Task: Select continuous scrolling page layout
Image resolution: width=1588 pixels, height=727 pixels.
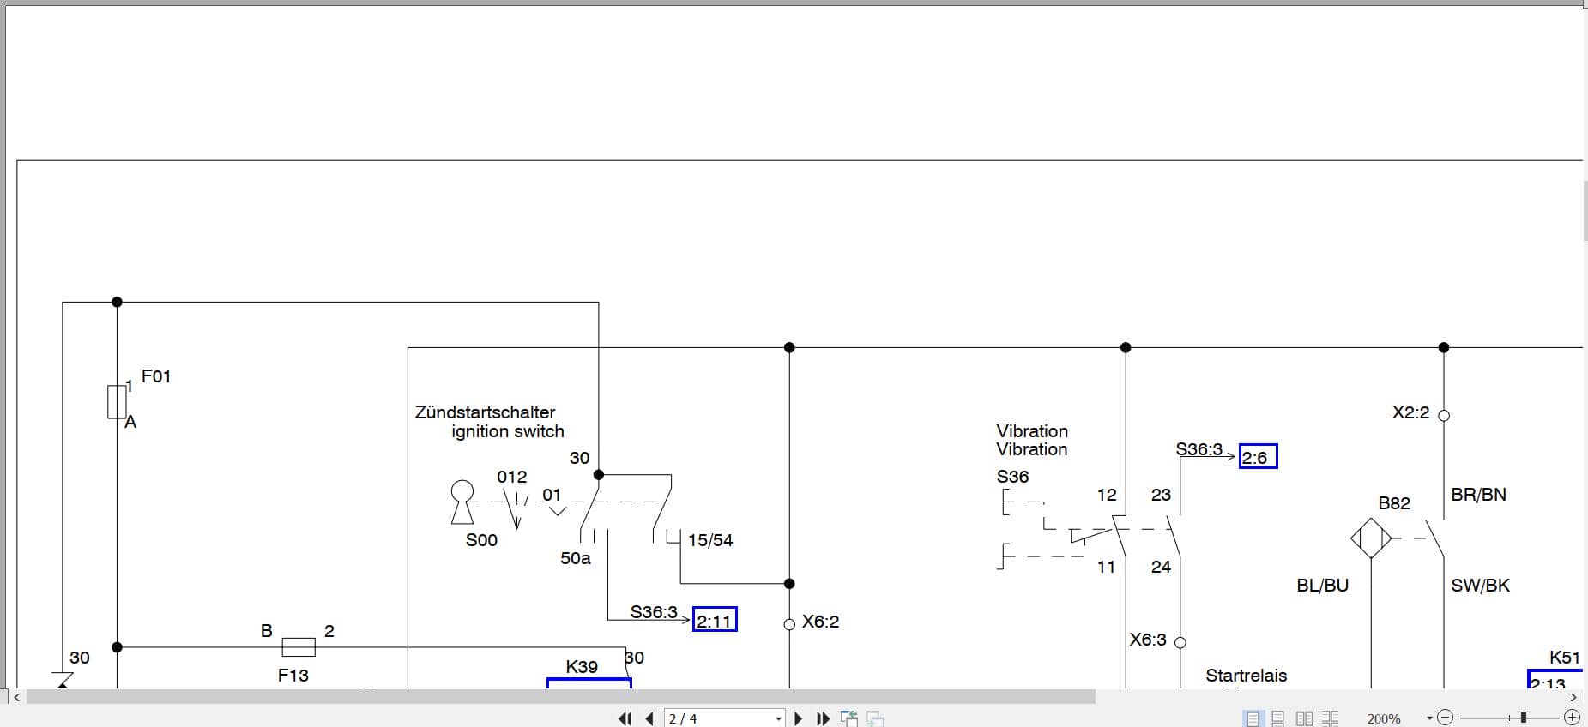Action: [x=1278, y=718]
